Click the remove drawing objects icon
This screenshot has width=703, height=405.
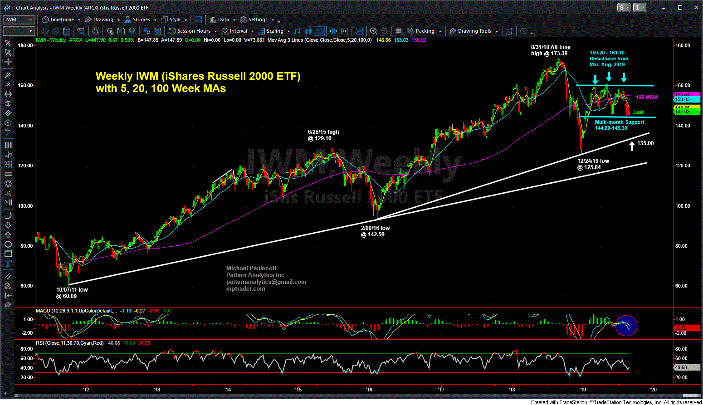point(8,286)
